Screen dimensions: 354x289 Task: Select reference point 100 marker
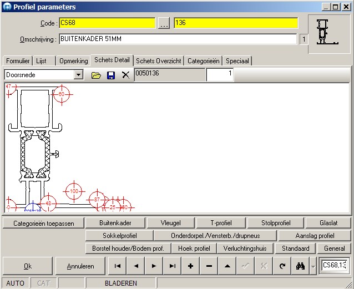pyautogui.click(x=74, y=191)
